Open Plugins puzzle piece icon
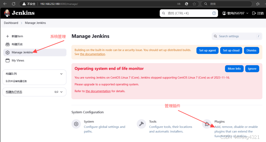Screen dimensions: 266x142 (207, 124)
